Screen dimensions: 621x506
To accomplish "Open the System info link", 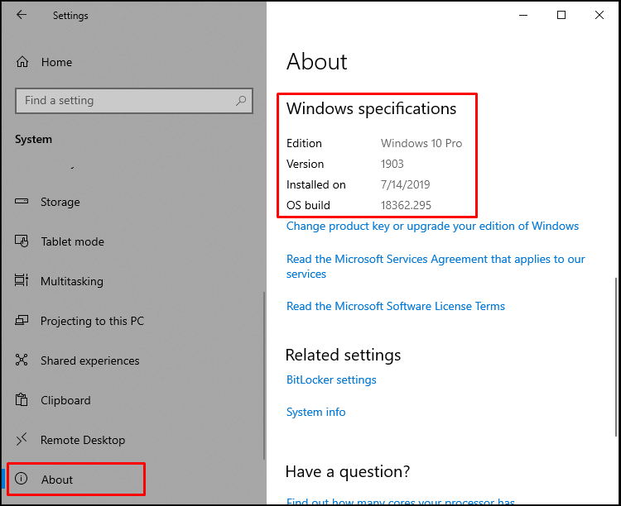I will coord(315,412).
